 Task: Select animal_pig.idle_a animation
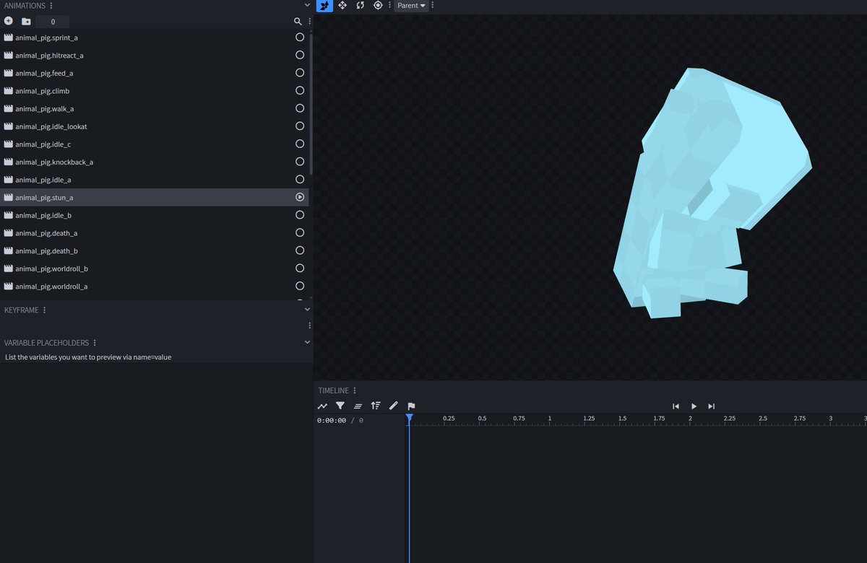[154, 180]
